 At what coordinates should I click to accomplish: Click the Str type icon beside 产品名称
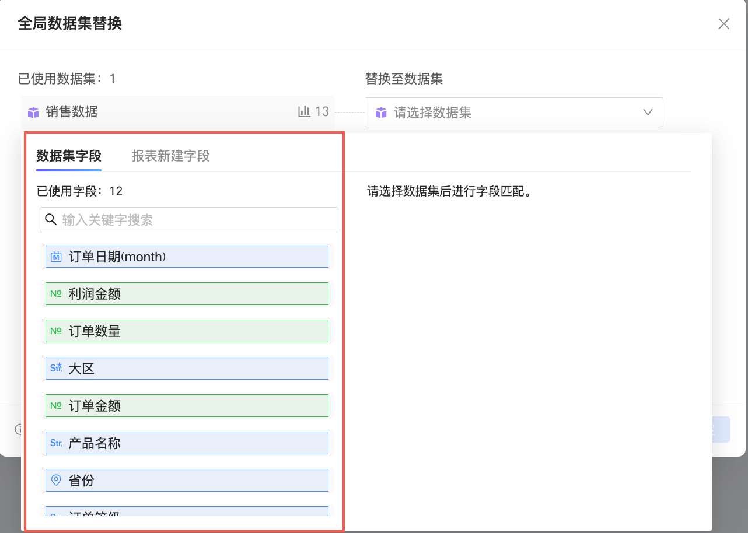pyautogui.click(x=56, y=443)
